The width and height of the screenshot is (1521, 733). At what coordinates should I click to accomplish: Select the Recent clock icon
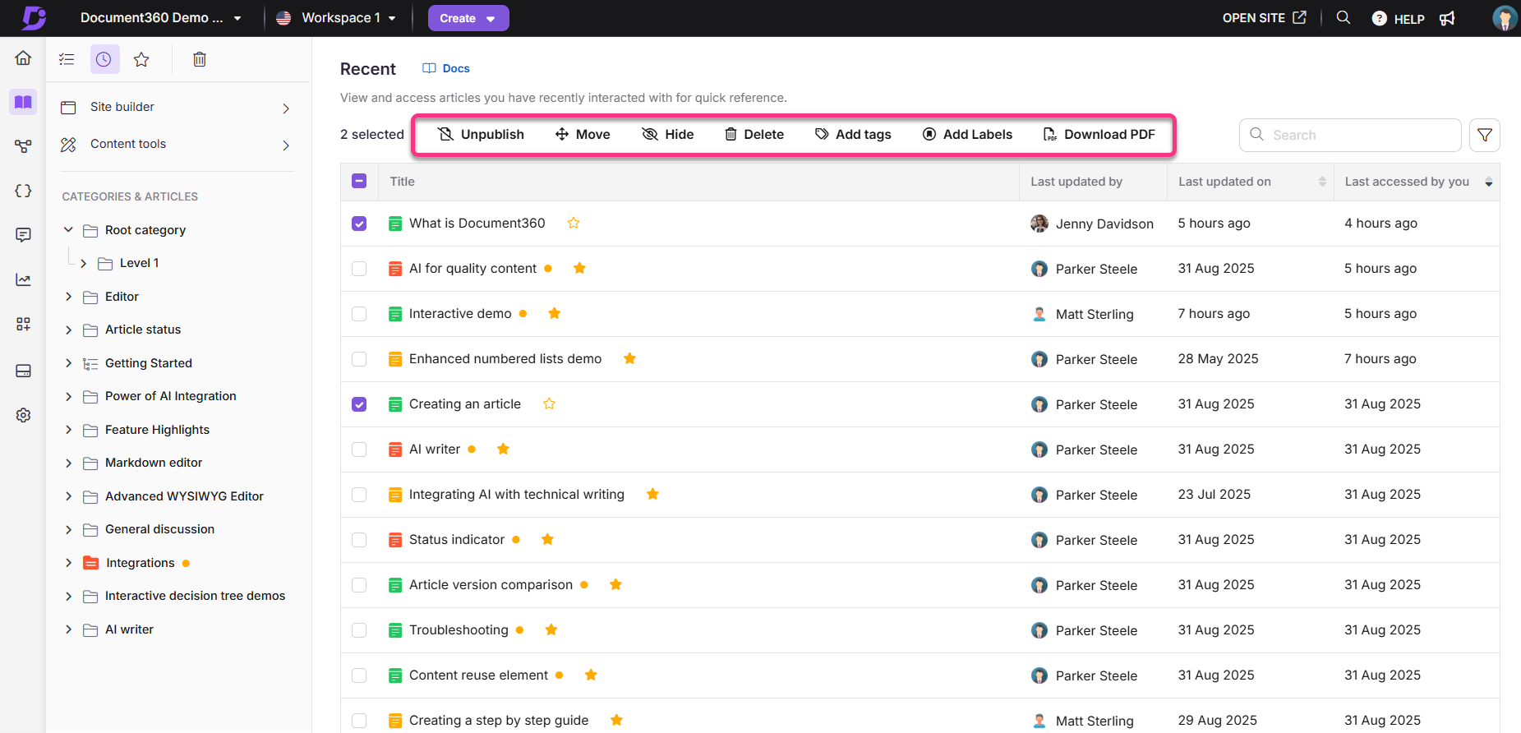[104, 59]
